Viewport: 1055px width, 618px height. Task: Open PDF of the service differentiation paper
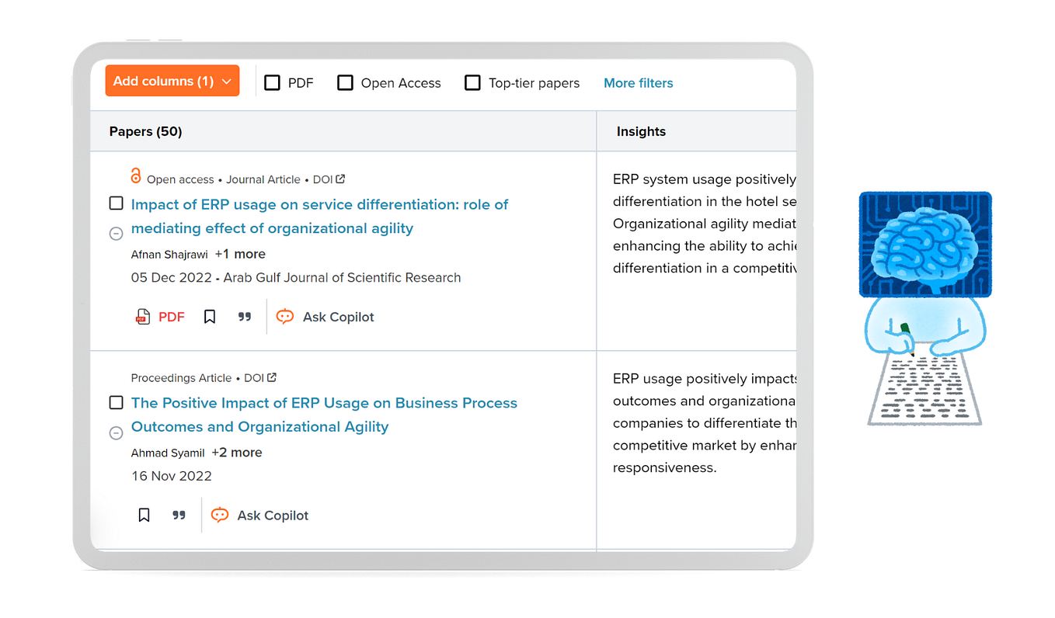click(160, 317)
